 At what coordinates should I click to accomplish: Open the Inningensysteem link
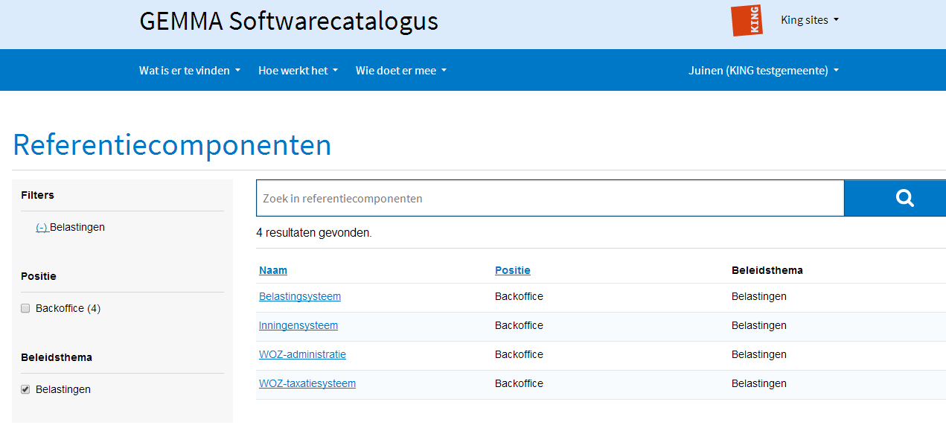pos(298,325)
